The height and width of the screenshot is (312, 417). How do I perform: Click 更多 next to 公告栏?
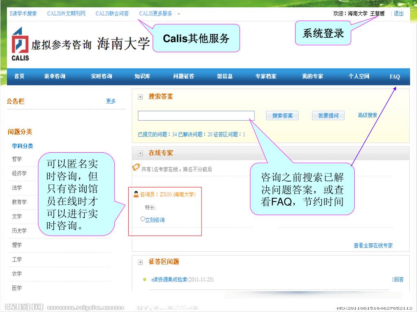(x=111, y=101)
